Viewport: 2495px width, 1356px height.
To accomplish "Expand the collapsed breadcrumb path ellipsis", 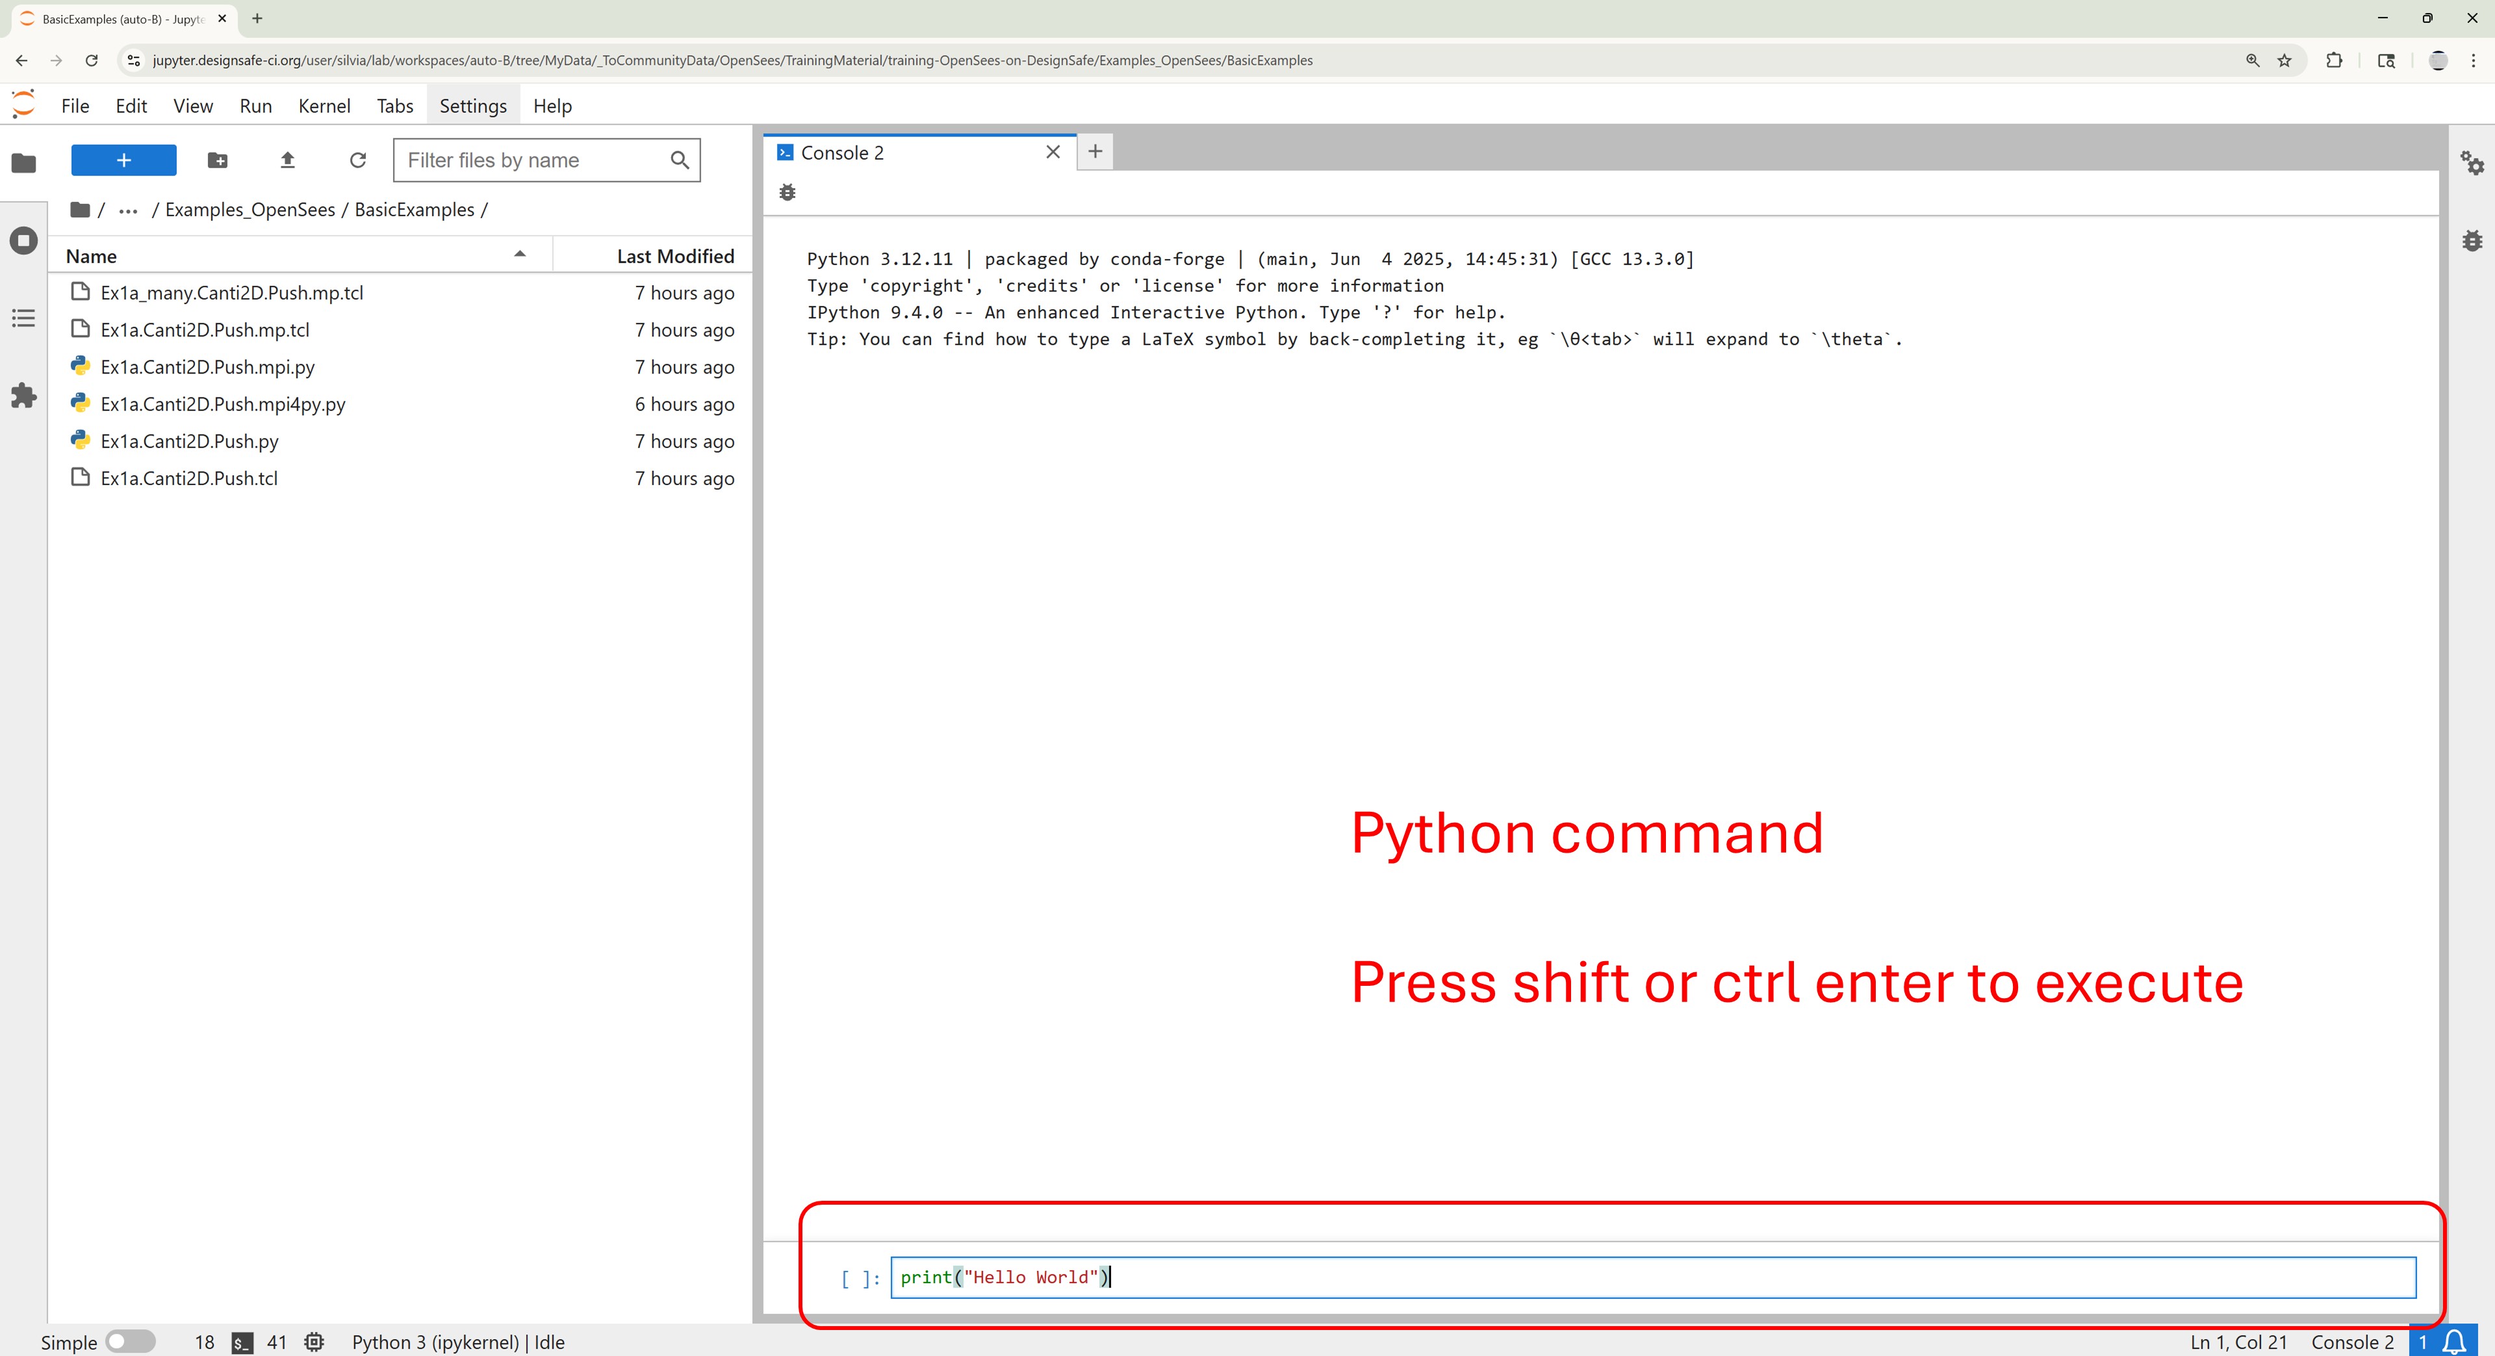I will [x=128, y=210].
